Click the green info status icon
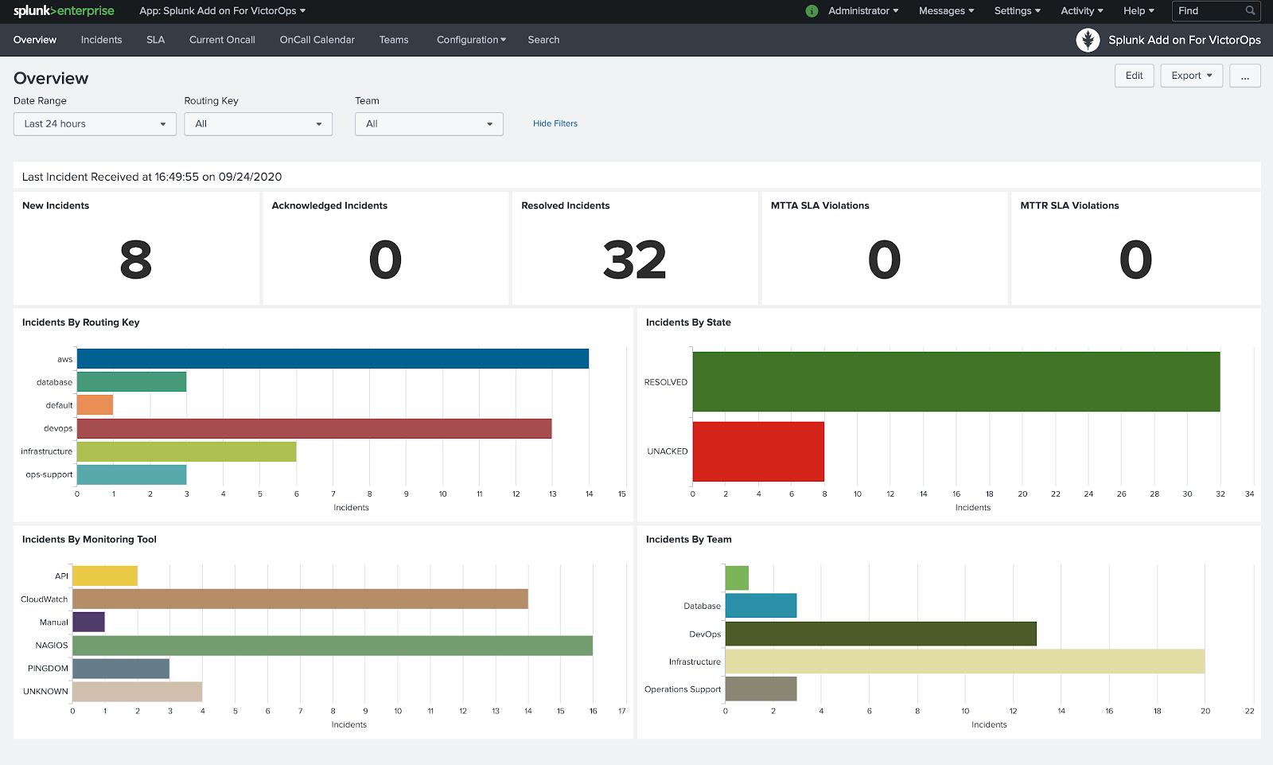 (812, 11)
